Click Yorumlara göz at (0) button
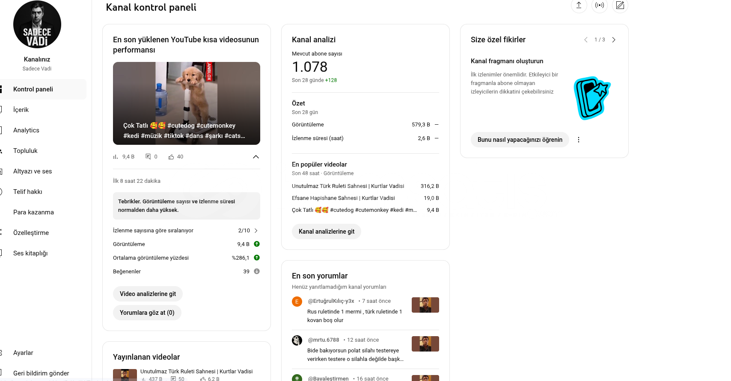 tap(147, 313)
